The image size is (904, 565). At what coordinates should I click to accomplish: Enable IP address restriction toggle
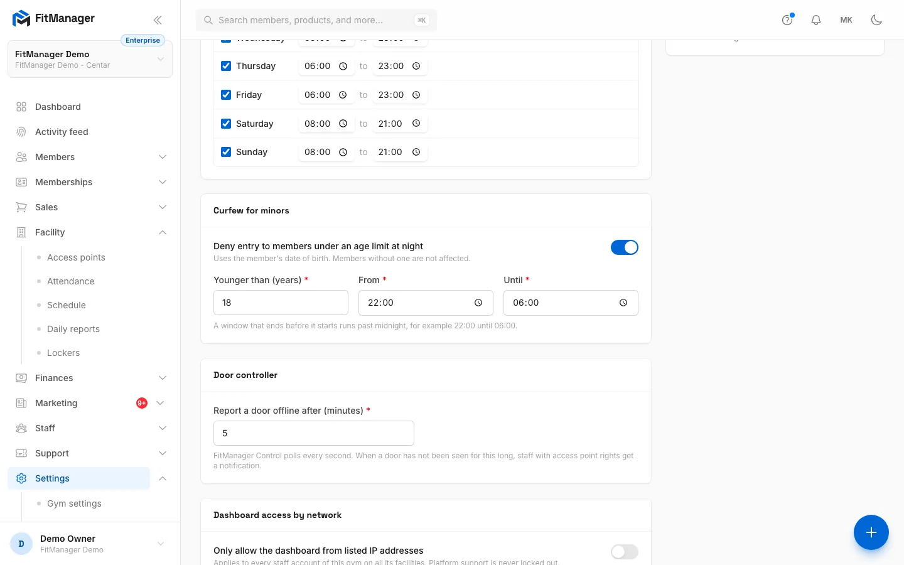tap(625, 552)
